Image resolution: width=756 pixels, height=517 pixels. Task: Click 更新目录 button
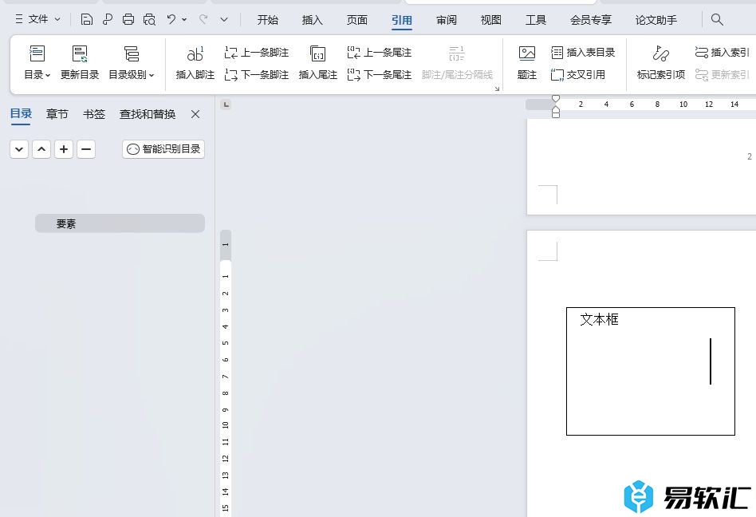click(x=80, y=62)
